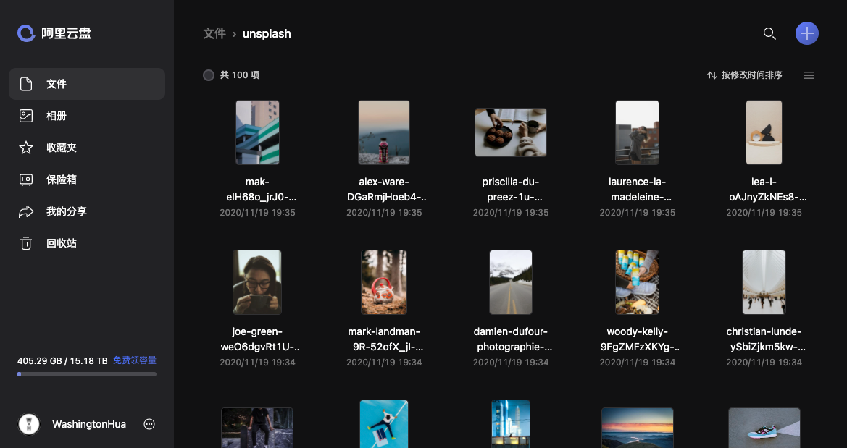Click the file name lea-l-oAJnyZkNEs8-...

(767, 190)
